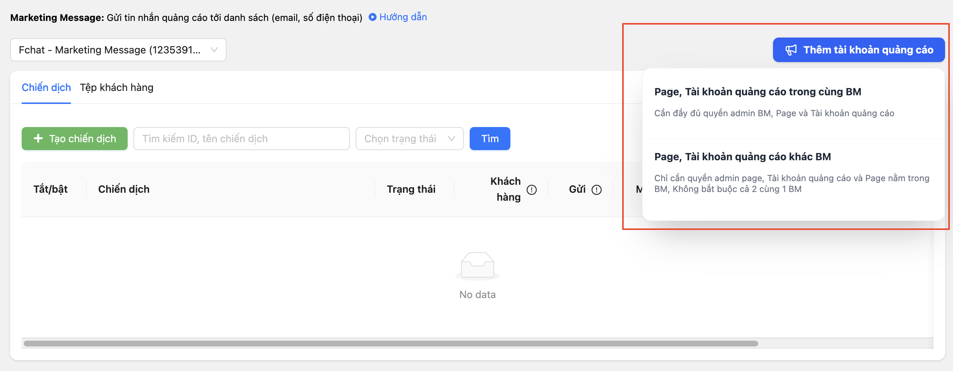Viewport: 953px width, 371px height.
Task: Click the Tạo chiến dịch button
Action: (x=75, y=139)
